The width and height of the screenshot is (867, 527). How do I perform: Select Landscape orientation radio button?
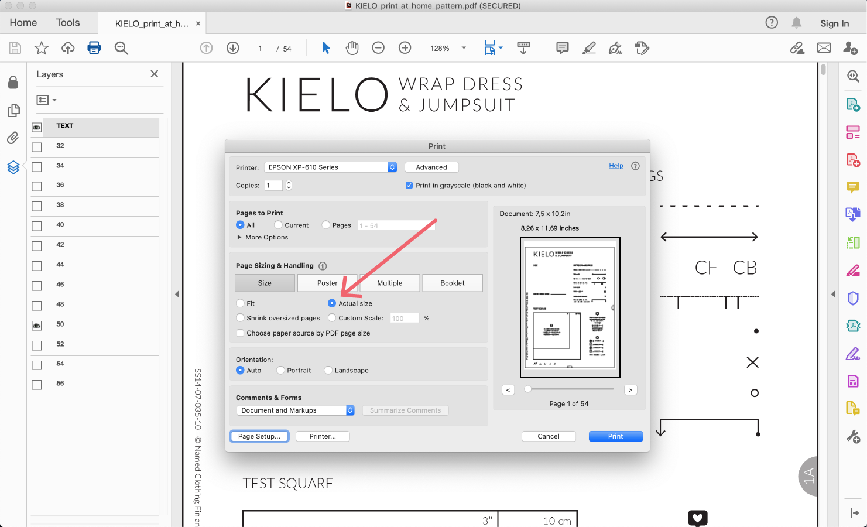tap(328, 370)
